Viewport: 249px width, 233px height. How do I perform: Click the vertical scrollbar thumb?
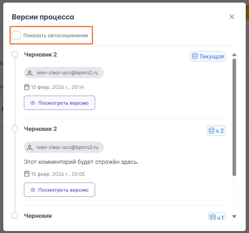point(234,116)
